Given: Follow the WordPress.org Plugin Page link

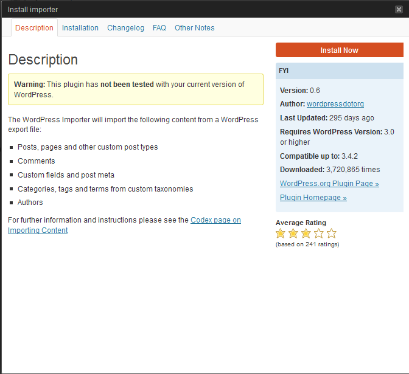Looking at the screenshot, I should 329,184.
